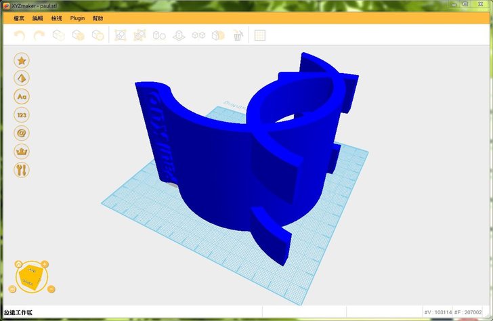This screenshot has width=493, height=321.
Task: Open the fork and spoon shapes category
Action: [22, 170]
